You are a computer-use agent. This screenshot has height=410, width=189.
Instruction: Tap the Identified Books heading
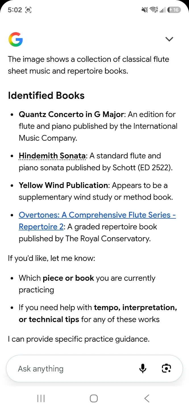click(46, 95)
